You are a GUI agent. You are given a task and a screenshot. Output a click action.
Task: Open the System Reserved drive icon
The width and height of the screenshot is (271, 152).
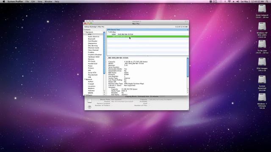coord(262,80)
